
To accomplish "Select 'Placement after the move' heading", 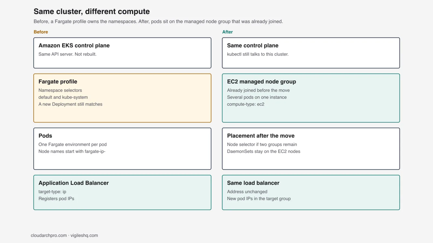I will tap(261, 136).
